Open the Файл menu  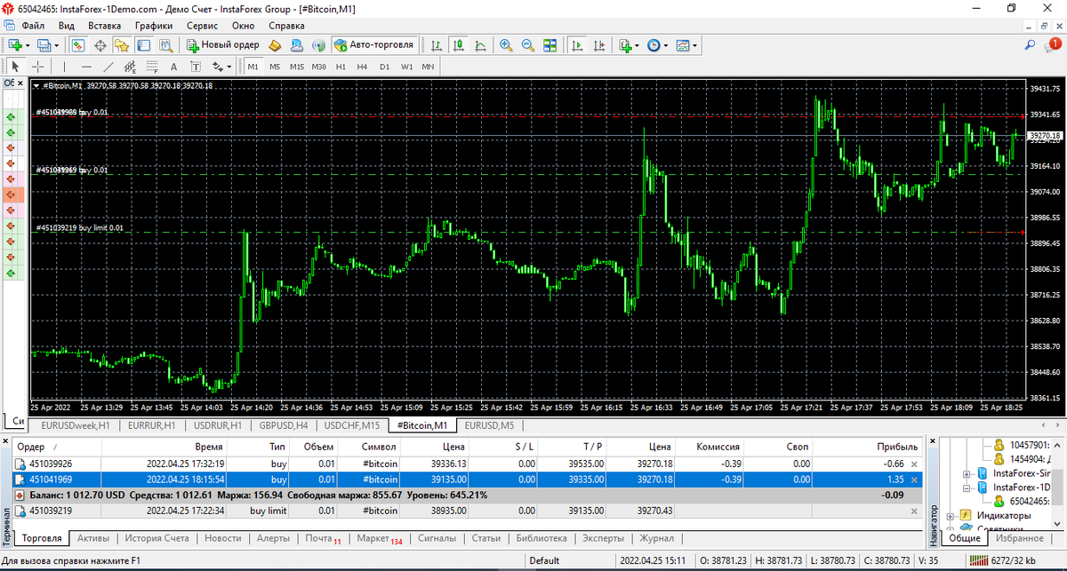coord(33,26)
